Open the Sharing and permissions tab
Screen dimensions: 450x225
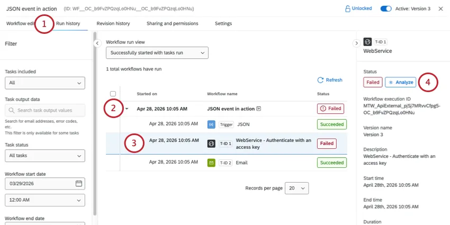[x=172, y=23]
